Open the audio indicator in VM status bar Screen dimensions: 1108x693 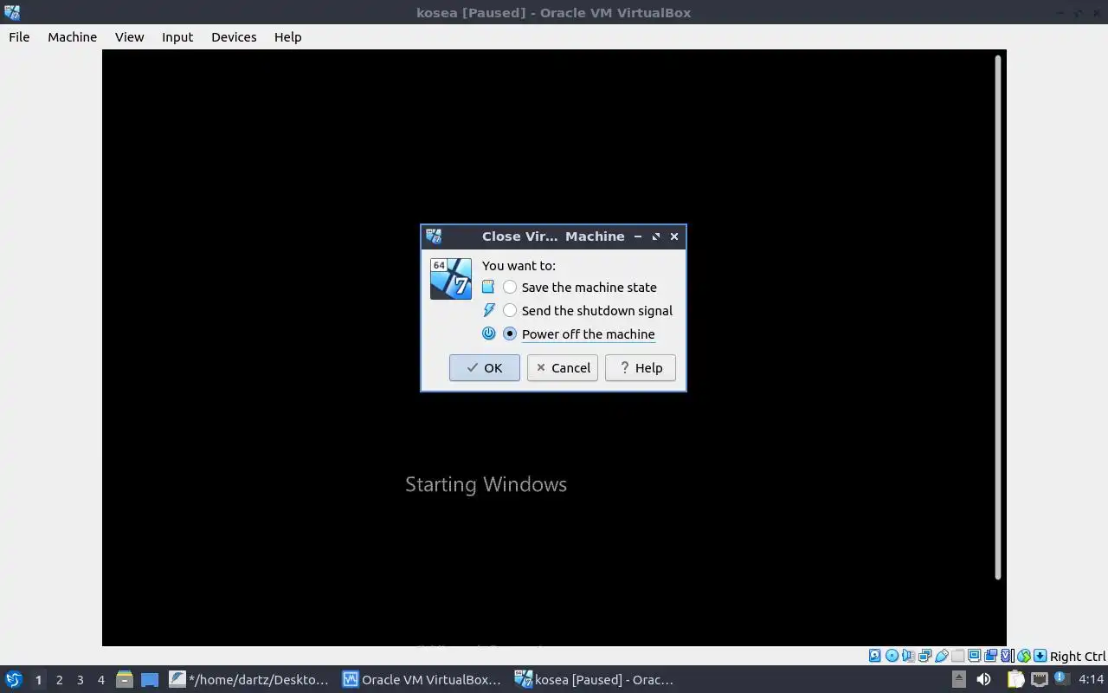tap(908, 656)
